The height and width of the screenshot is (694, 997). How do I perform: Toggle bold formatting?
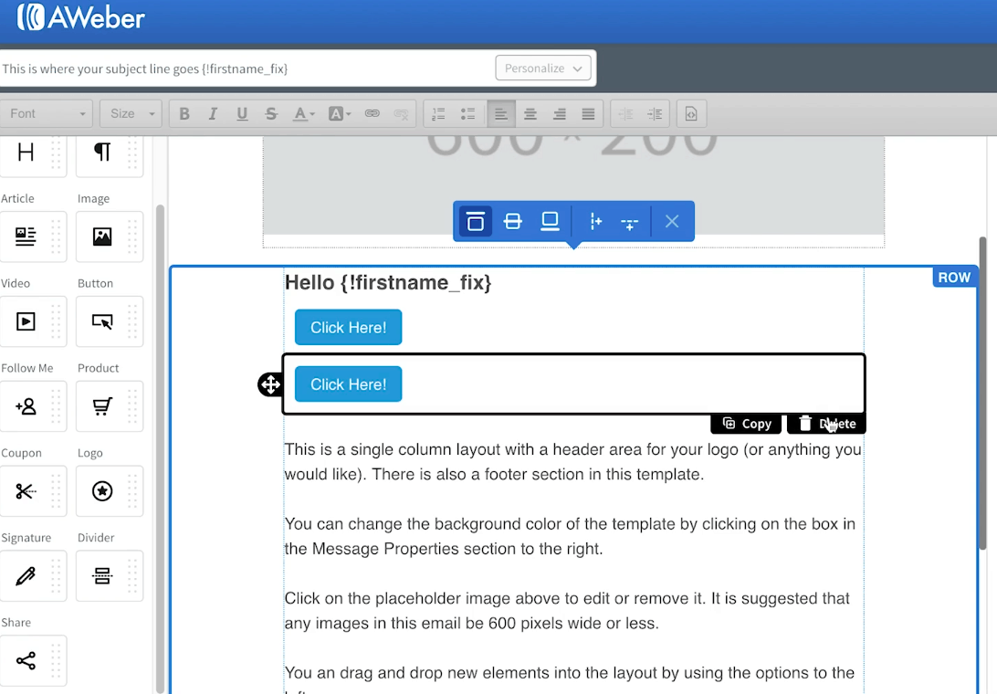coord(184,114)
